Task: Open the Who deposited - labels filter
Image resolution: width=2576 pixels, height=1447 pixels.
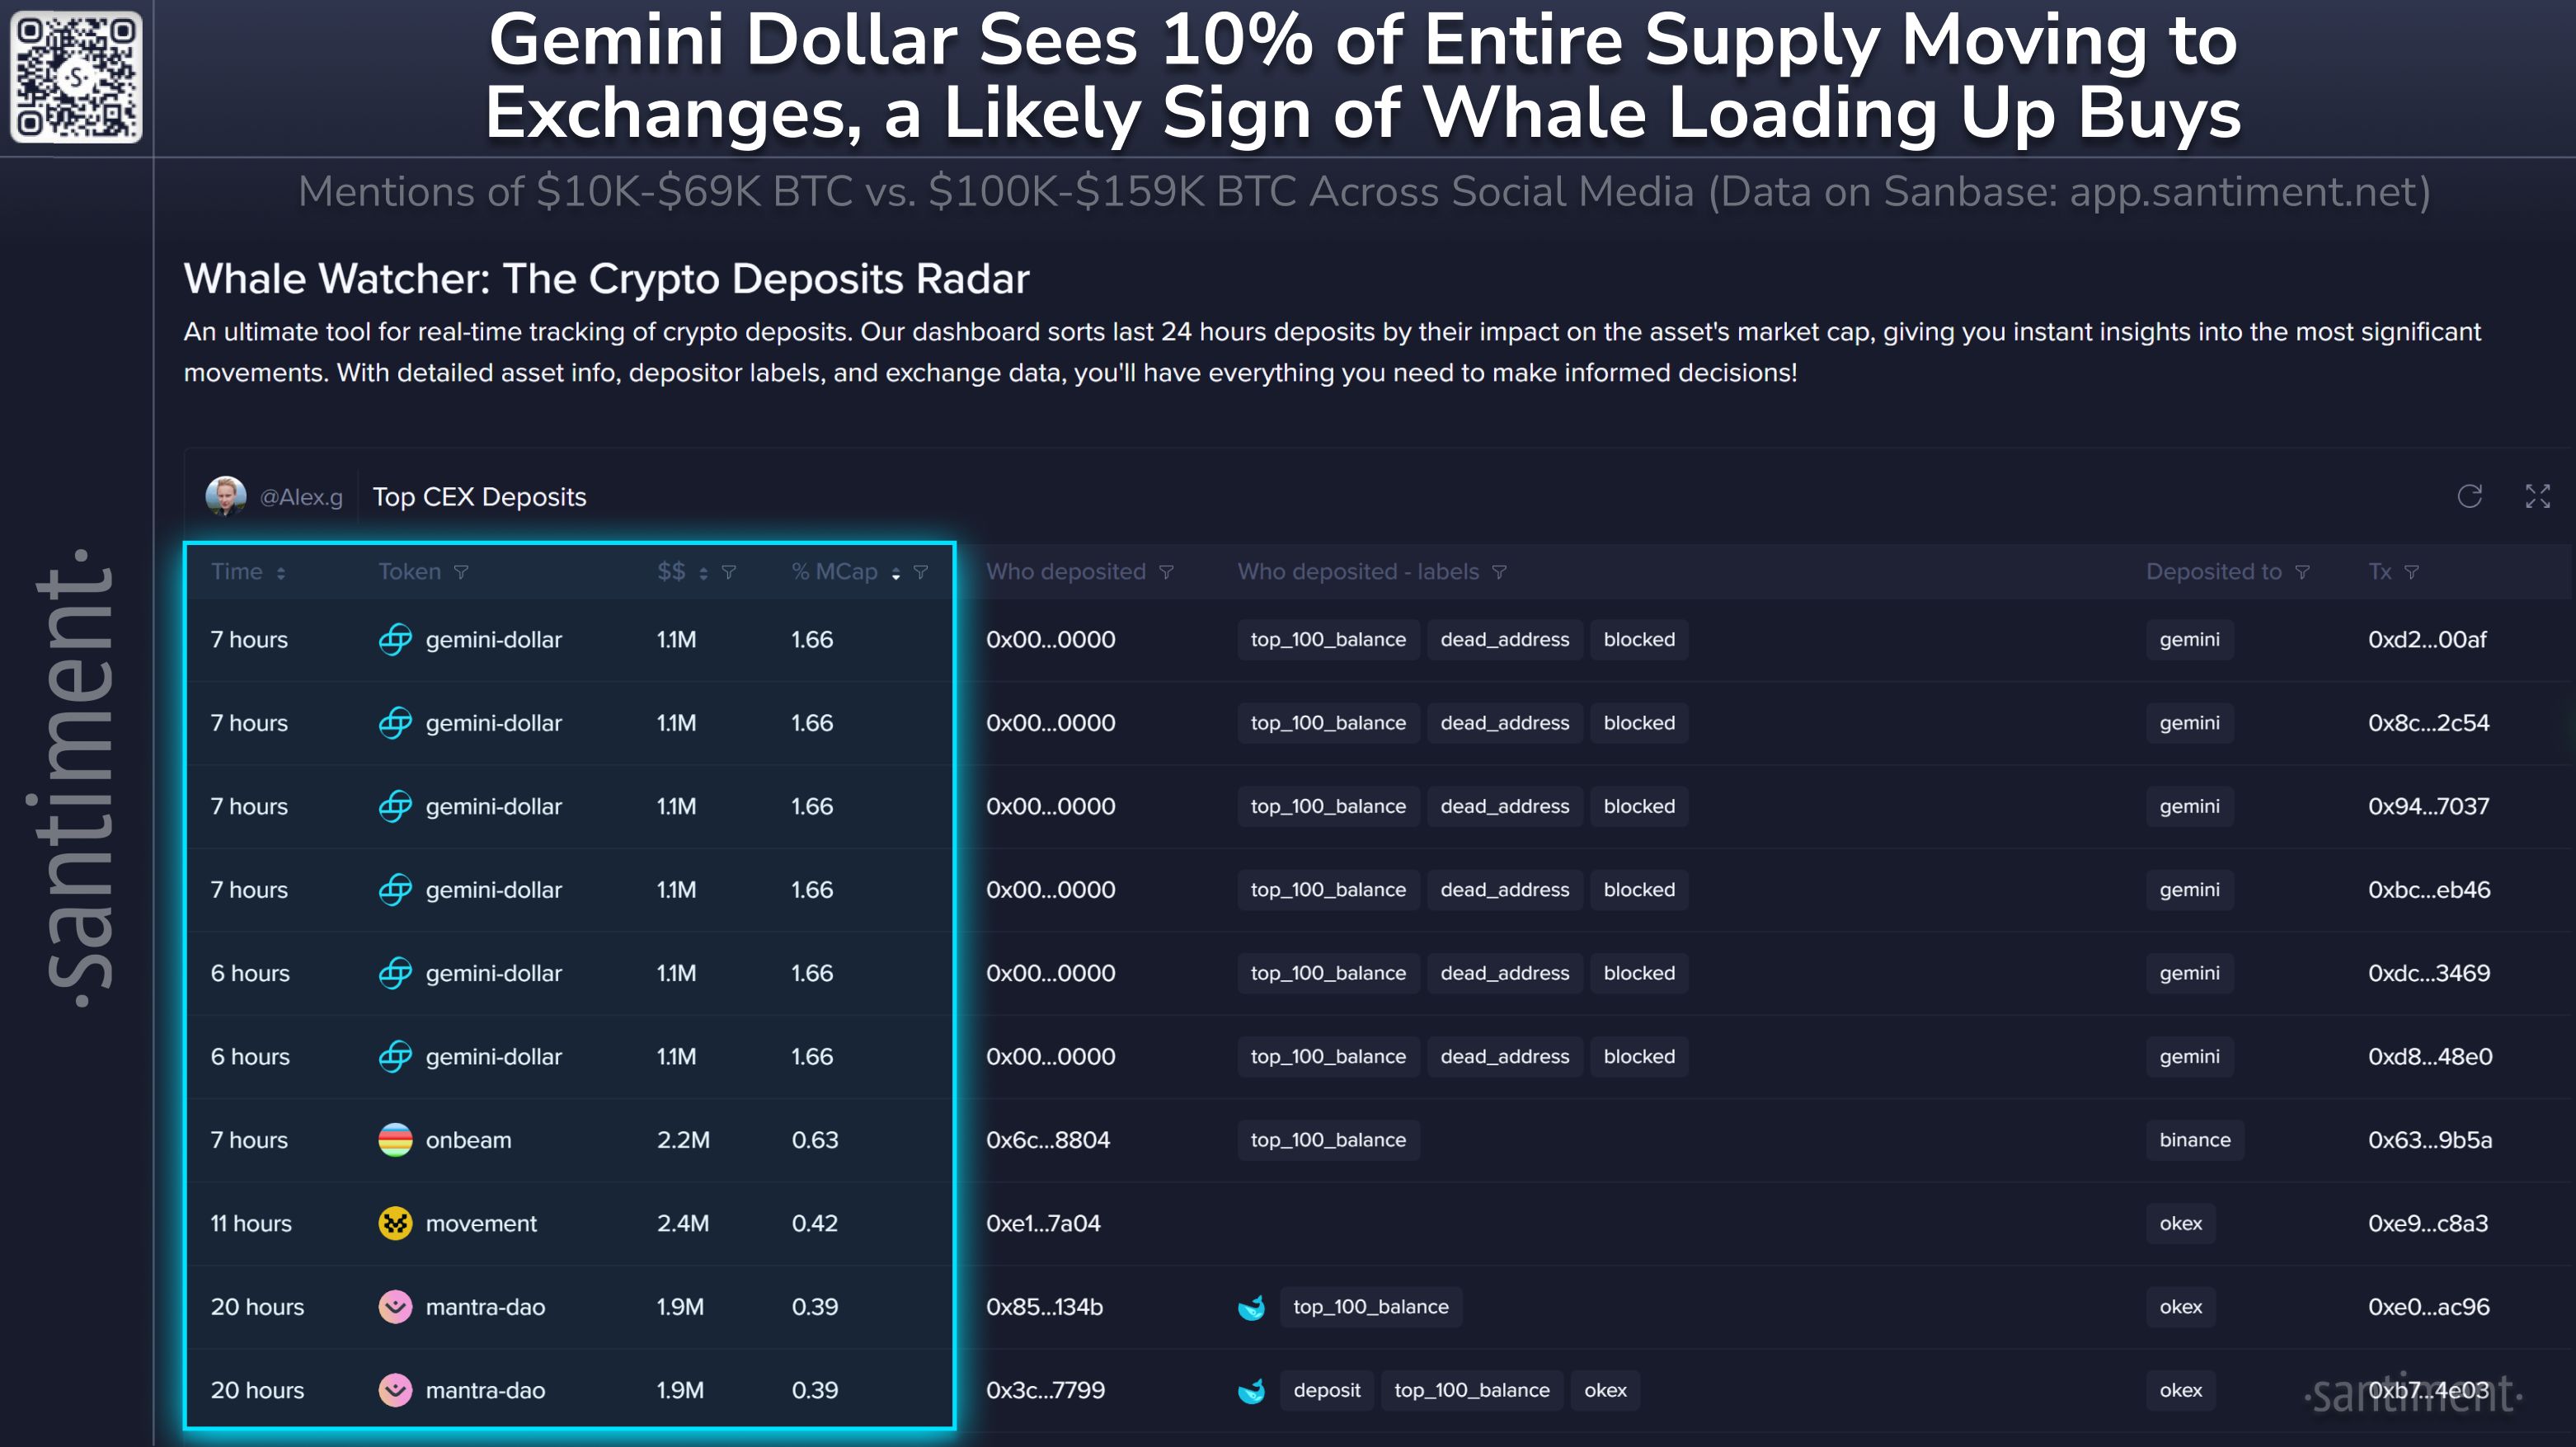Action: [x=1498, y=571]
